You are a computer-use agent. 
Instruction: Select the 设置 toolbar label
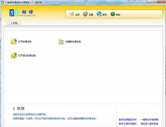[x=91, y=15]
